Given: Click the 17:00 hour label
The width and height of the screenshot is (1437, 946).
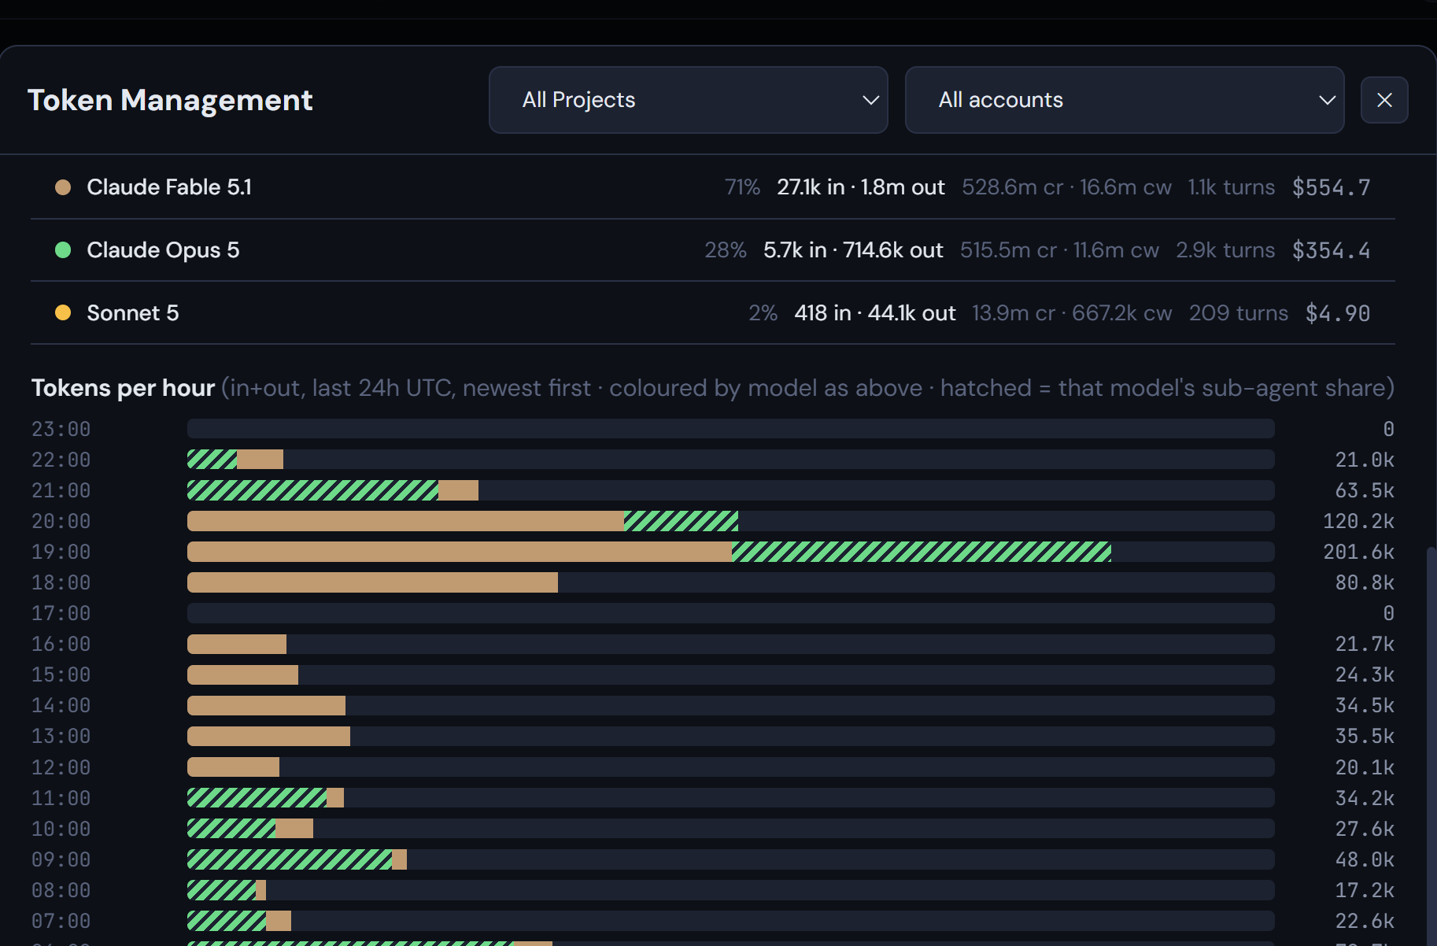Looking at the screenshot, I should [61, 613].
